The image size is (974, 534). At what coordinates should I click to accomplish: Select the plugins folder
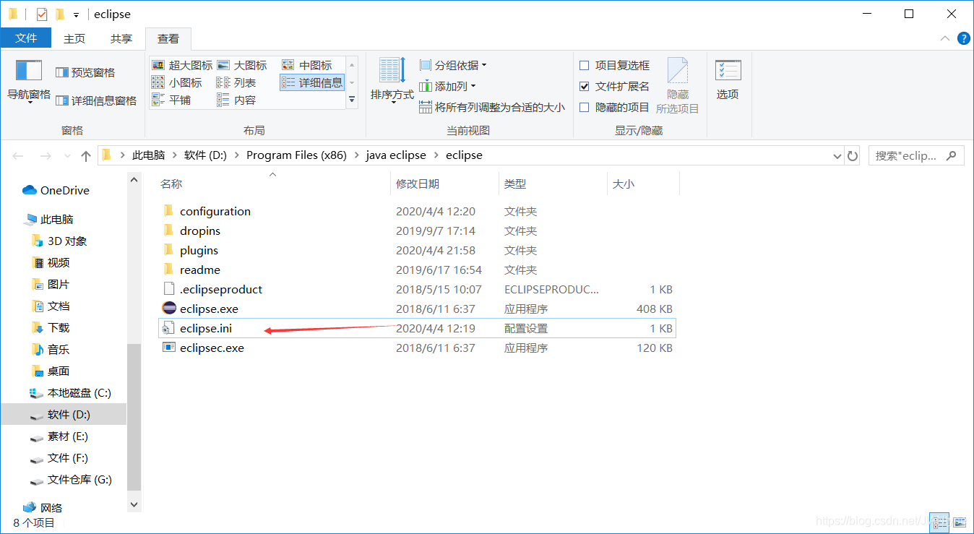[417, 250]
